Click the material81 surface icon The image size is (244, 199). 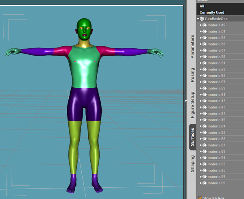pyautogui.click(x=205, y=126)
